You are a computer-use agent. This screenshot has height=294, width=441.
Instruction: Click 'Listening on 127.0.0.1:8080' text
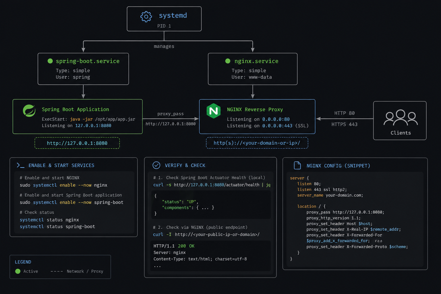click(x=76, y=126)
